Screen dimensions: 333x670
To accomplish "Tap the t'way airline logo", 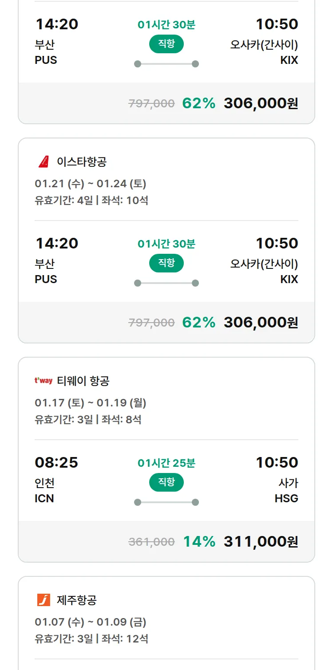I will point(44,381).
